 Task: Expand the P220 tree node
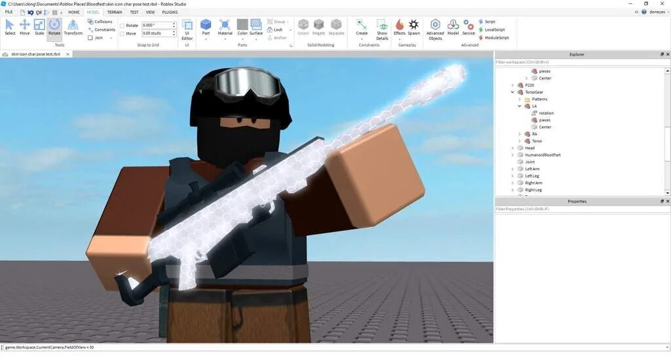512,85
